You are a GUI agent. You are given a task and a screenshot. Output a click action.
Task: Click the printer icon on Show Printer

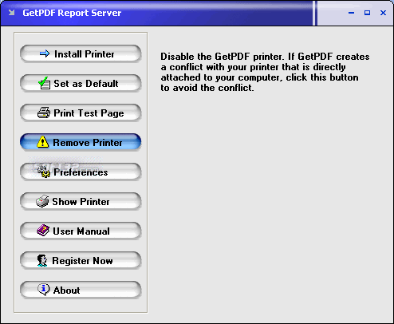coord(42,201)
